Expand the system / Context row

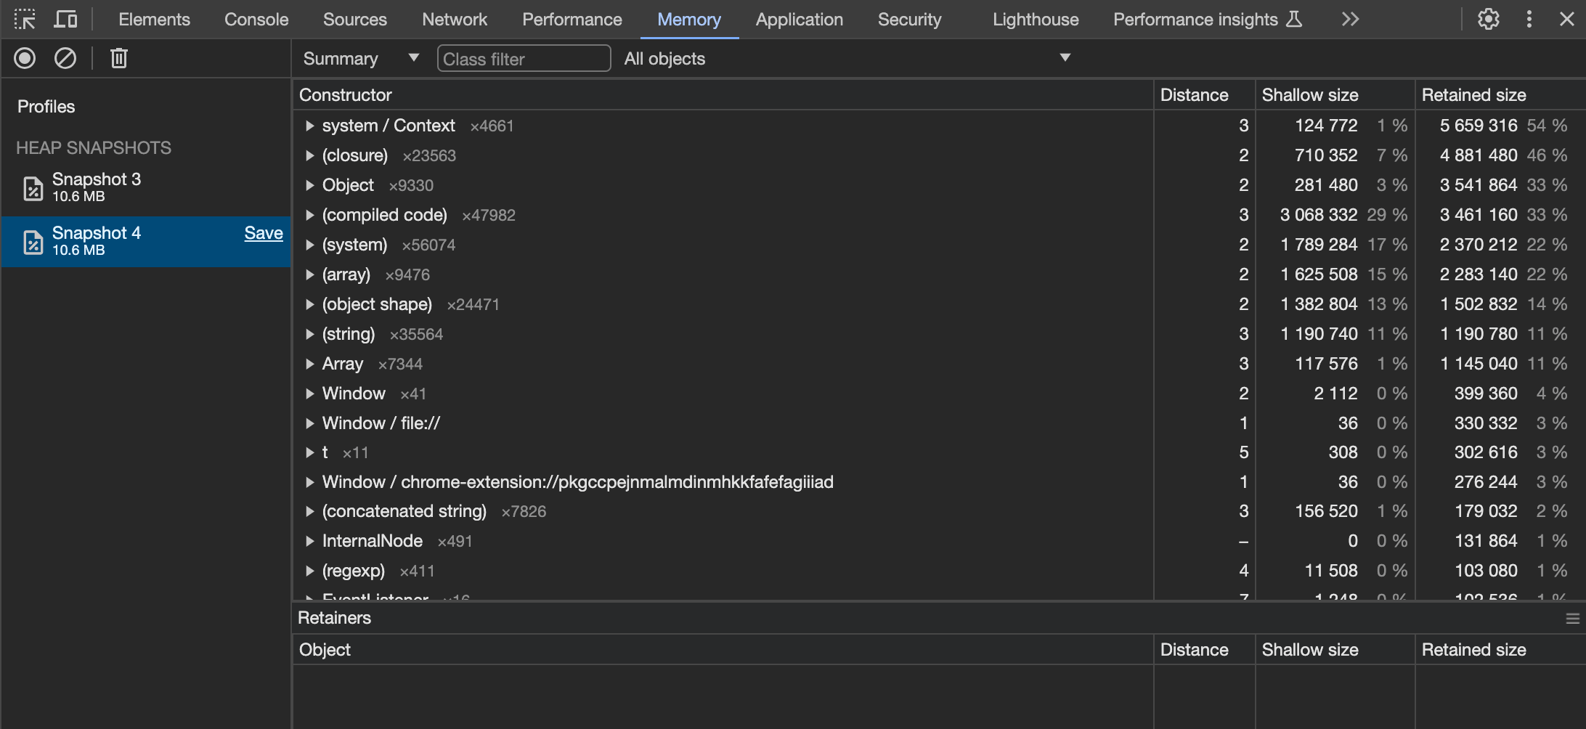310,126
